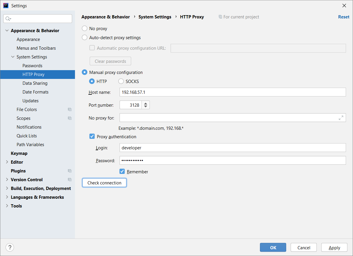The height and width of the screenshot is (256, 353).
Task: Uncheck the Proxy authentication checkbox
Action: pos(92,136)
